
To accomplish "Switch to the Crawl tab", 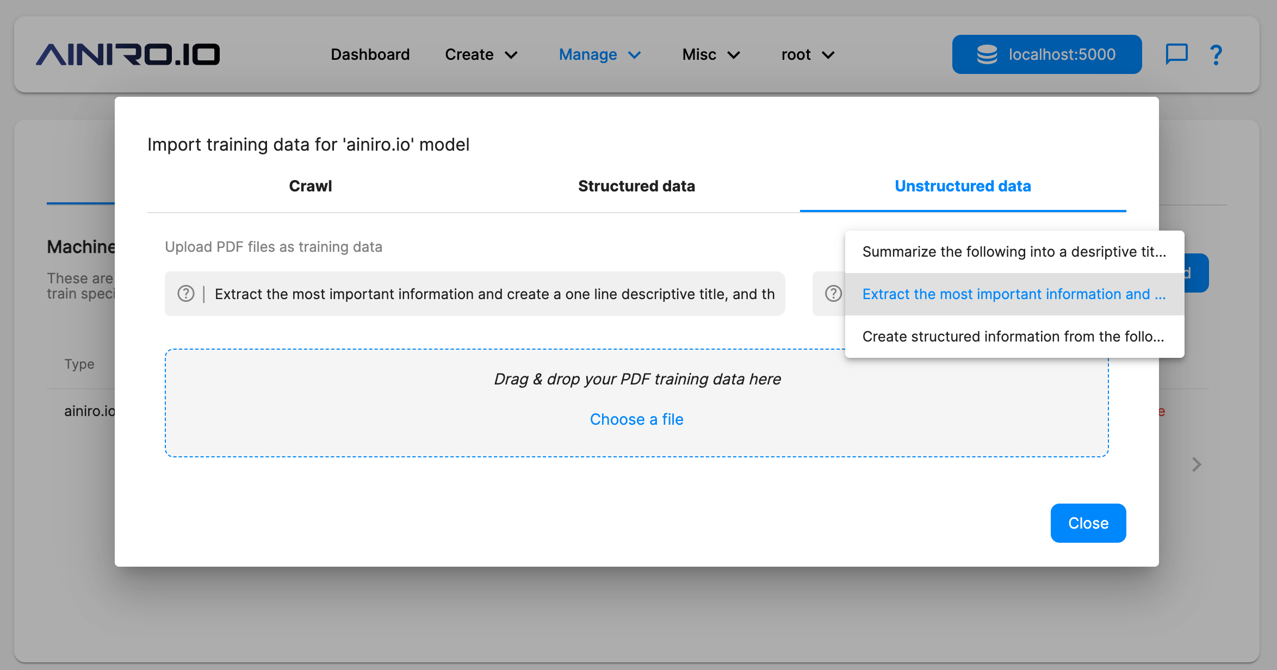I will pos(310,185).
